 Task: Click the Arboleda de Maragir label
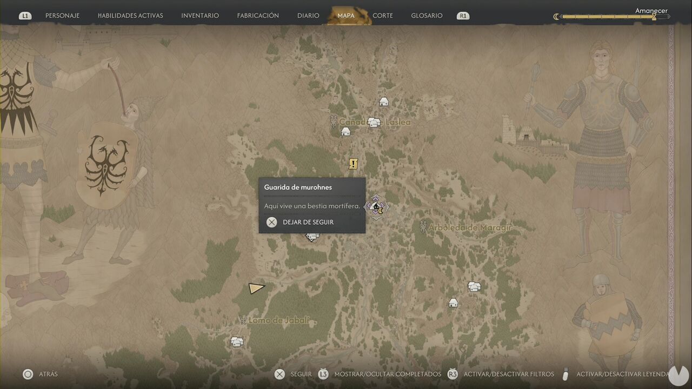tap(470, 227)
